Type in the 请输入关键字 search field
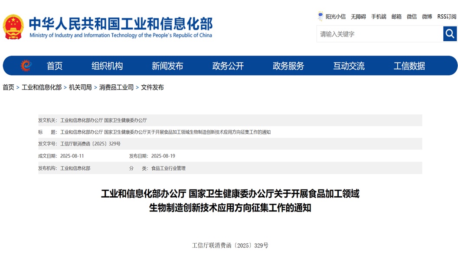The width and height of the screenshot is (458, 258). (379, 34)
